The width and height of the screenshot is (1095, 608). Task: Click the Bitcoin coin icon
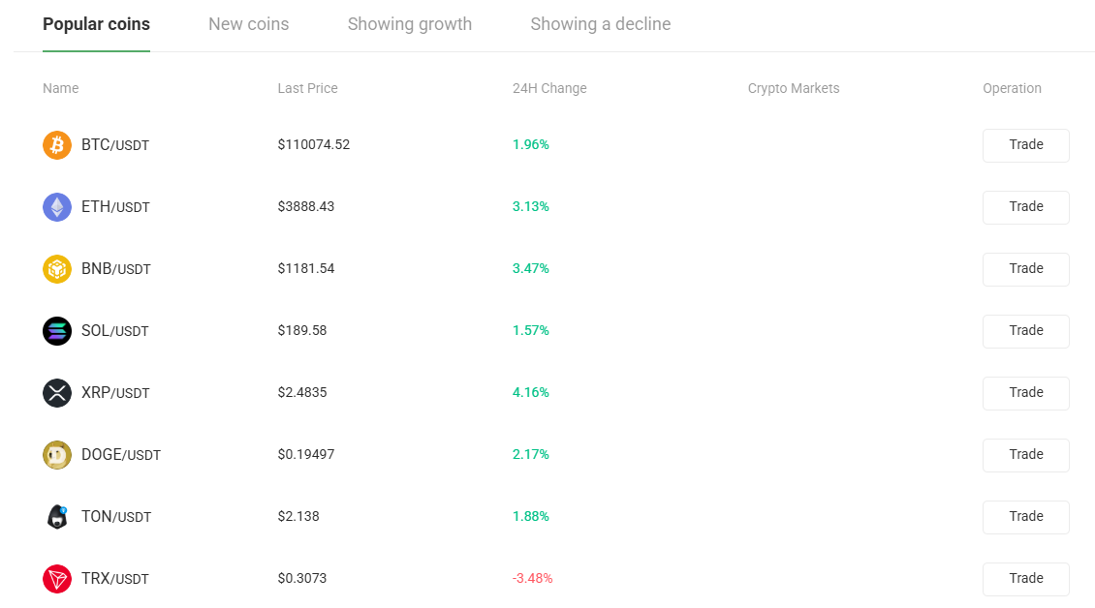pyautogui.click(x=57, y=145)
